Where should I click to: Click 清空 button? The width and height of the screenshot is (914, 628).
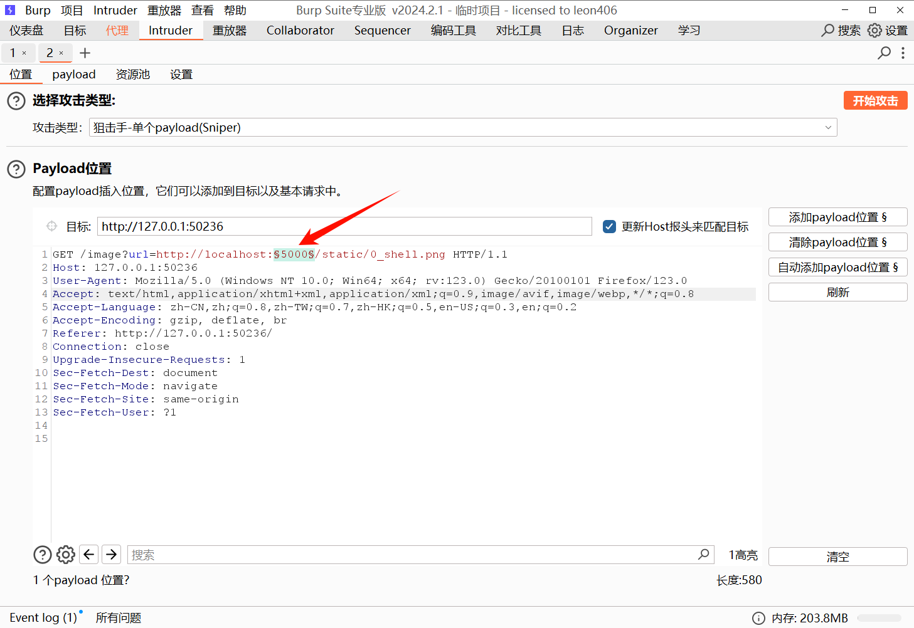[x=838, y=557]
